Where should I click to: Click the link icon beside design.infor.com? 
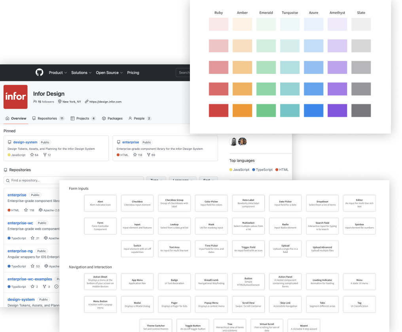[86, 102]
